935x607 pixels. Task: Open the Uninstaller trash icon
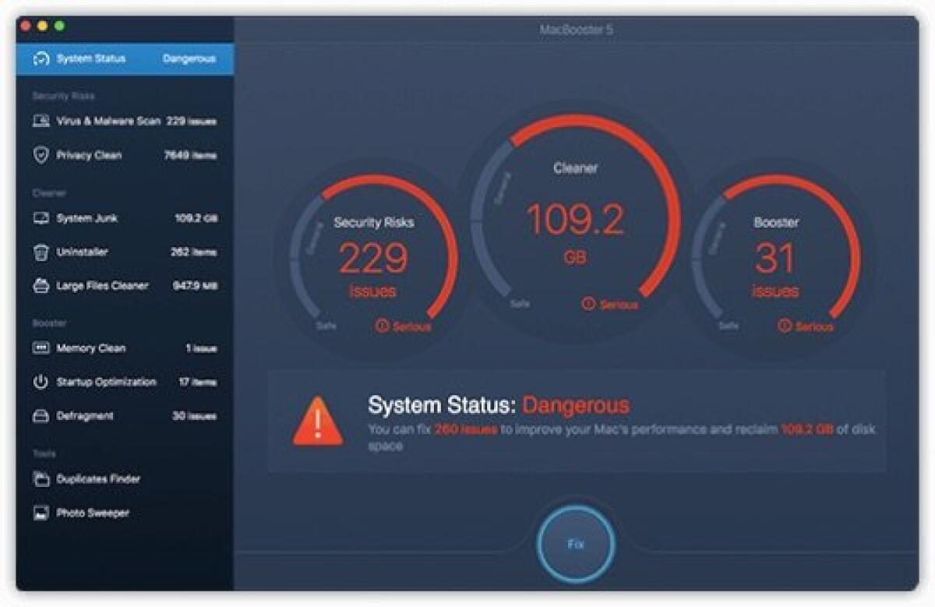41,252
